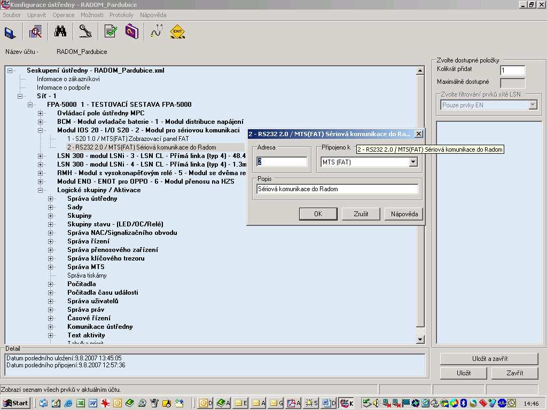The width and height of the screenshot is (547, 410).
Task: Open the document search magnifier icon
Action: [35, 31]
